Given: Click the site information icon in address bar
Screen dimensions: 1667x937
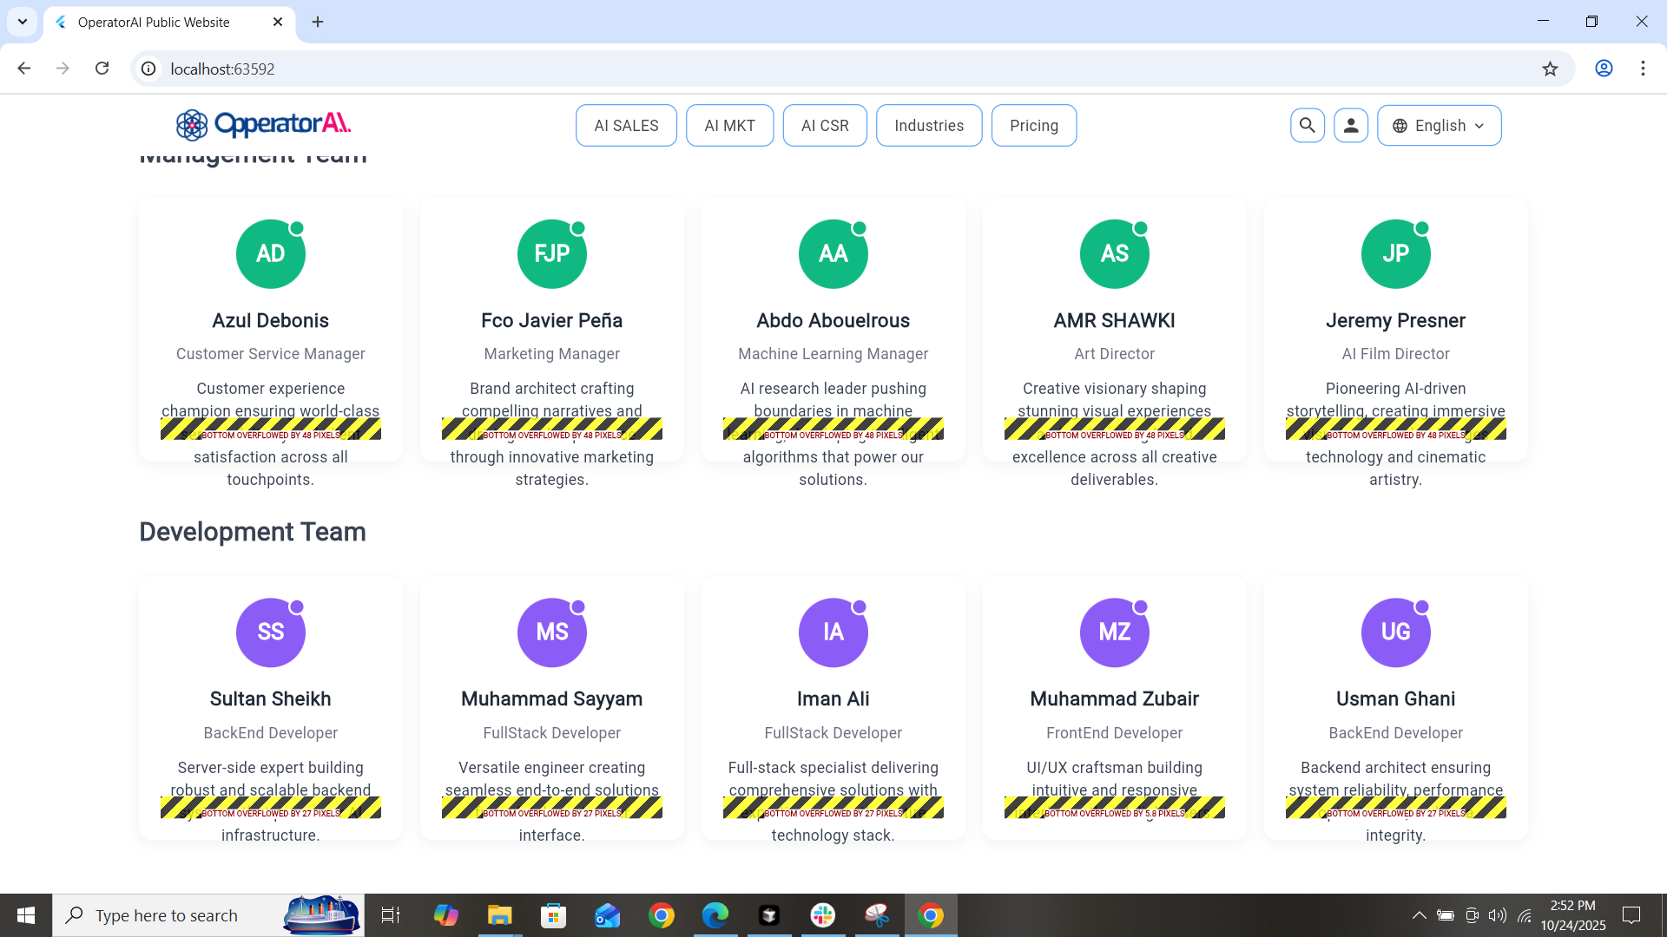Looking at the screenshot, I should tap(149, 69).
